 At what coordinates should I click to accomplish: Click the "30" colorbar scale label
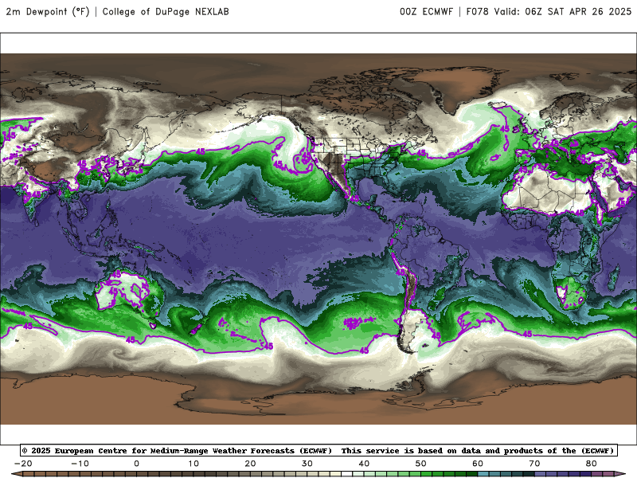[x=307, y=464]
